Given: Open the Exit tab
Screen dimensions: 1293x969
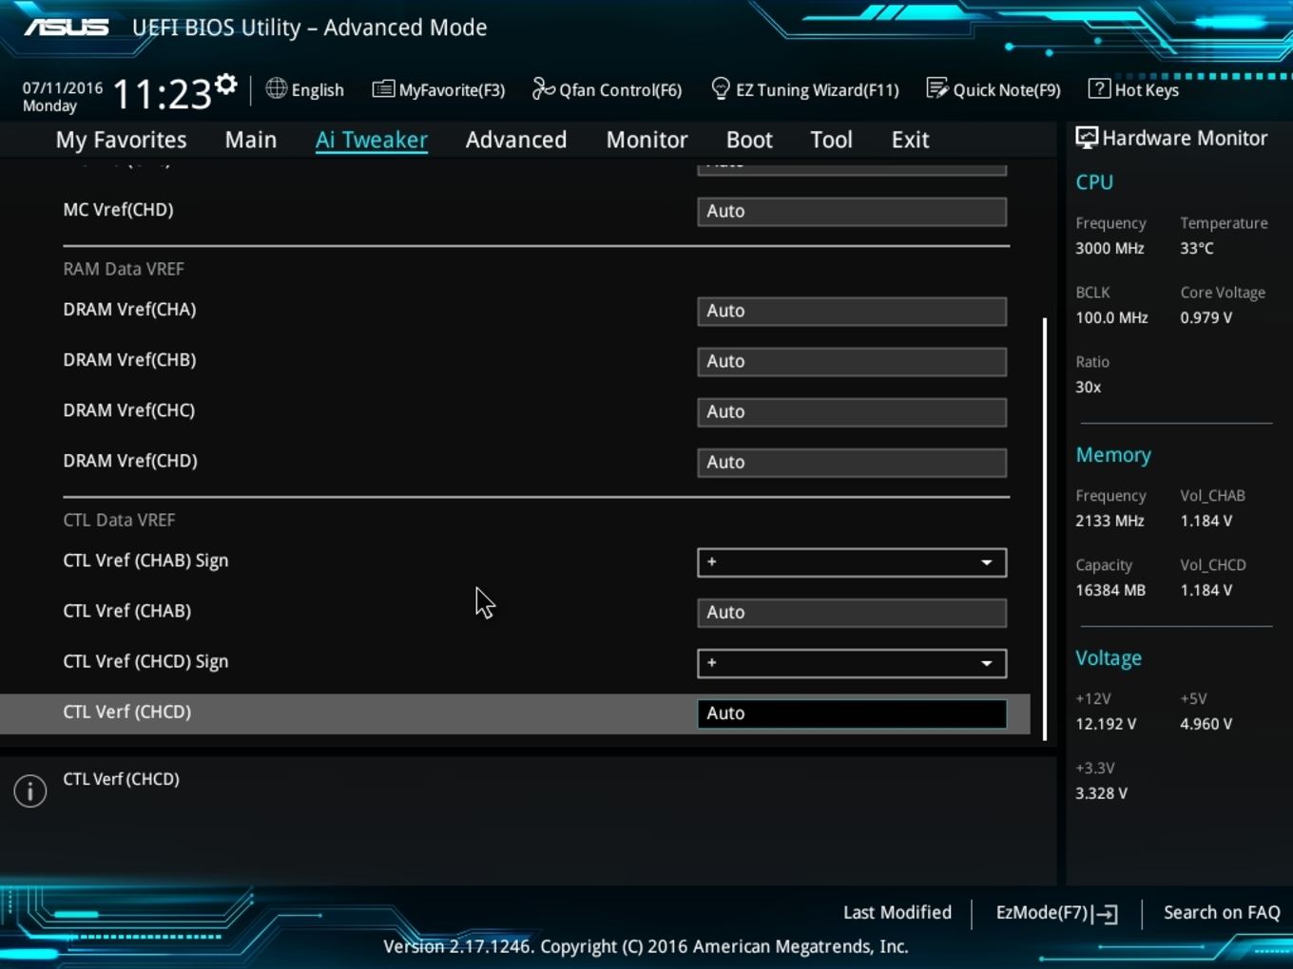Looking at the screenshot, I should pyautogui.click(x=910, y=140).
